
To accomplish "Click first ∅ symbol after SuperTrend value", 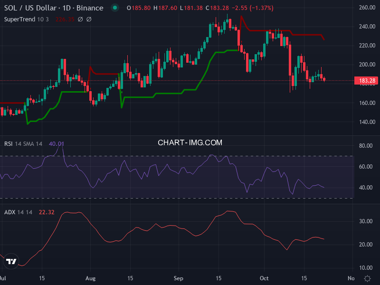I will [x=80, y=19].
